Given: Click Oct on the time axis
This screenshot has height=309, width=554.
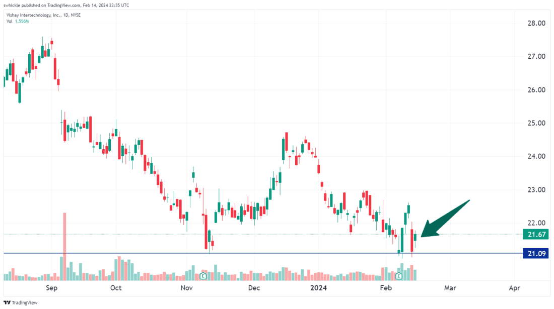Looking at the screenshot, I should coord(116,288).
